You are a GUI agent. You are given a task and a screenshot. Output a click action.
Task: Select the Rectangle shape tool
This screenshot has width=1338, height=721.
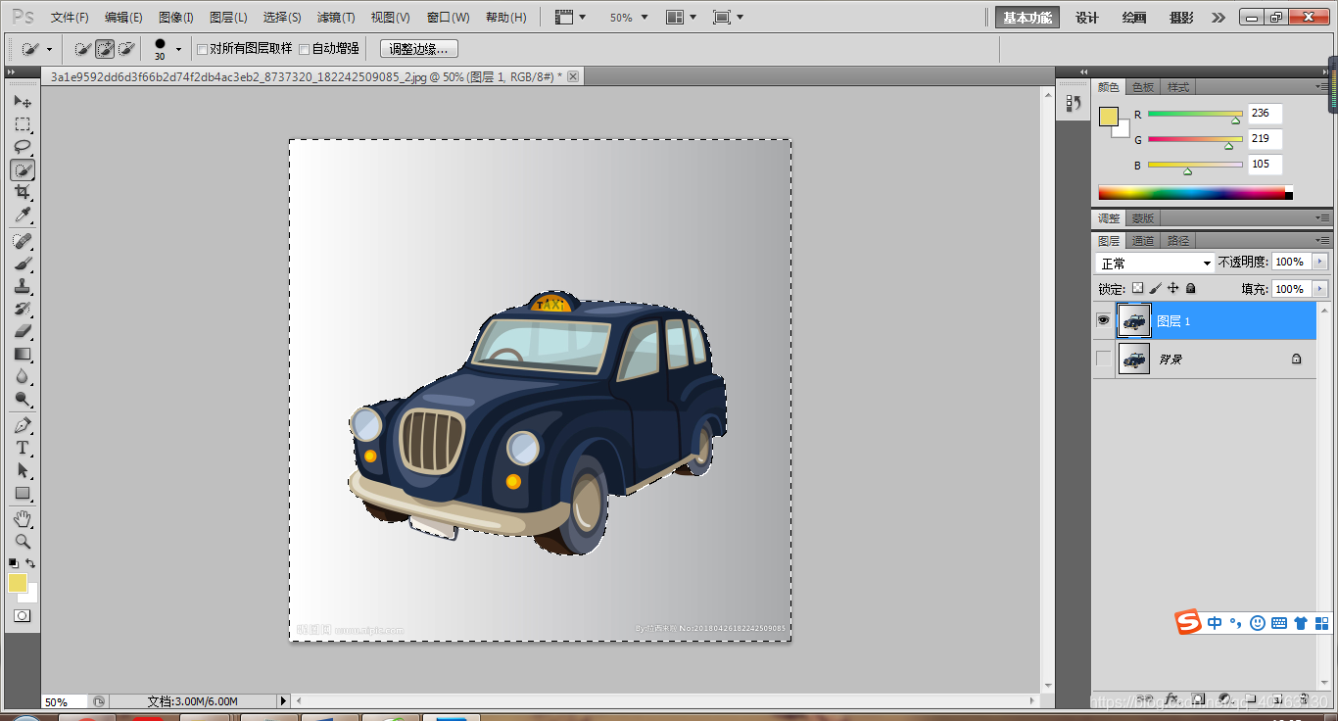23,493
